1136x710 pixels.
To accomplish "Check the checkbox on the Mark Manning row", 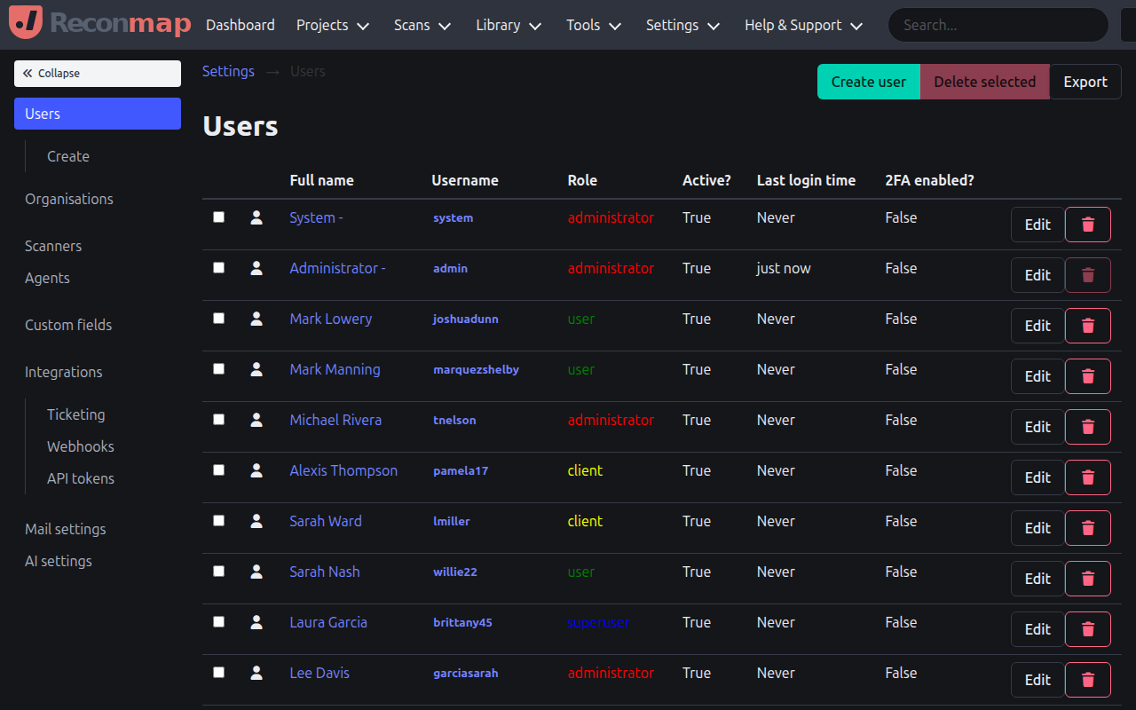I will point(218,369).
